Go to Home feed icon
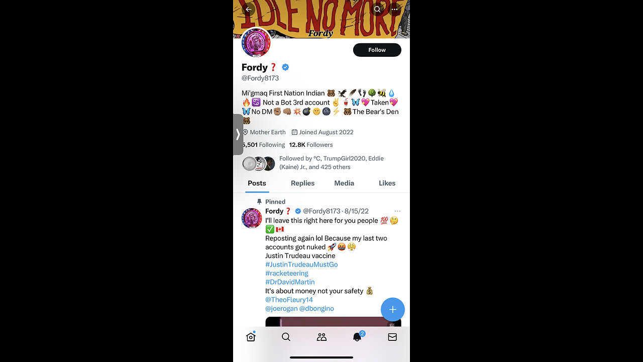Viewport: 643px width, 362px height. coord(251,337)
